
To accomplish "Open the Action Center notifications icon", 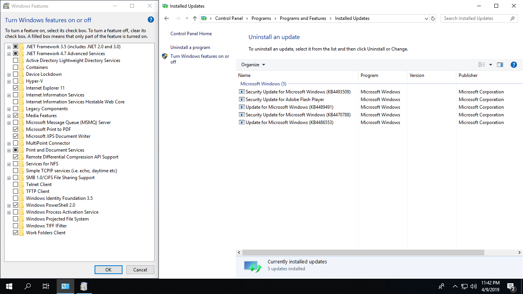I will pos(511,286).
